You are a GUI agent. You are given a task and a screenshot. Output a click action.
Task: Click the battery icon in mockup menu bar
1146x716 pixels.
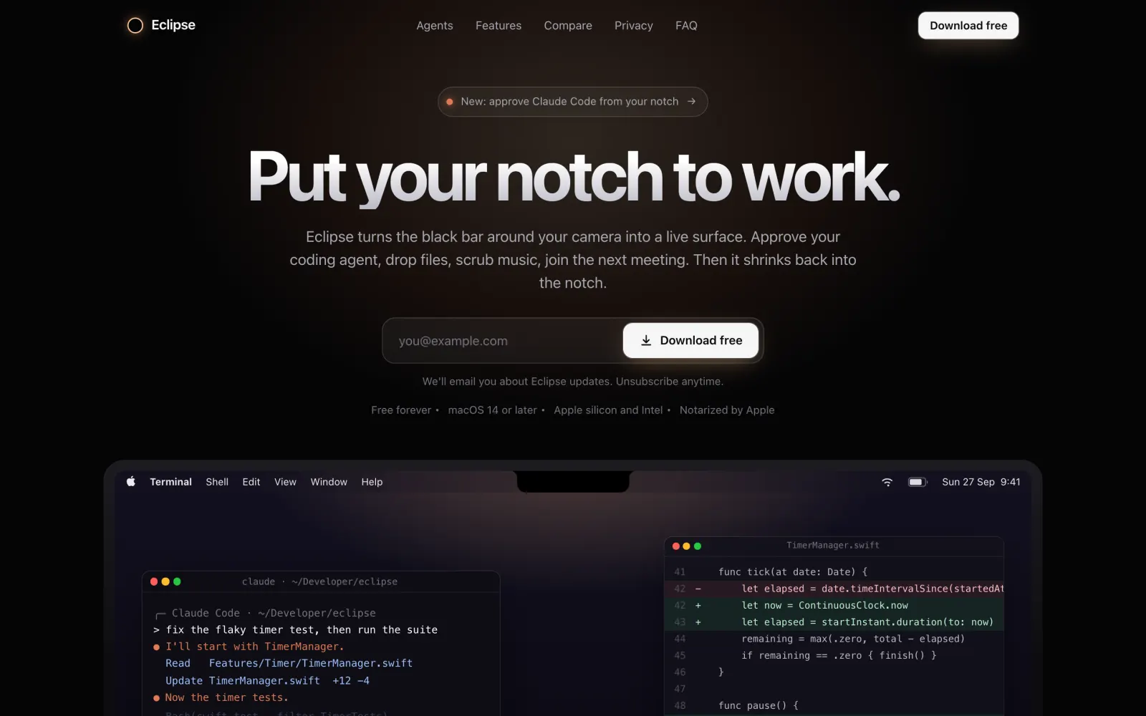point(918,482)
